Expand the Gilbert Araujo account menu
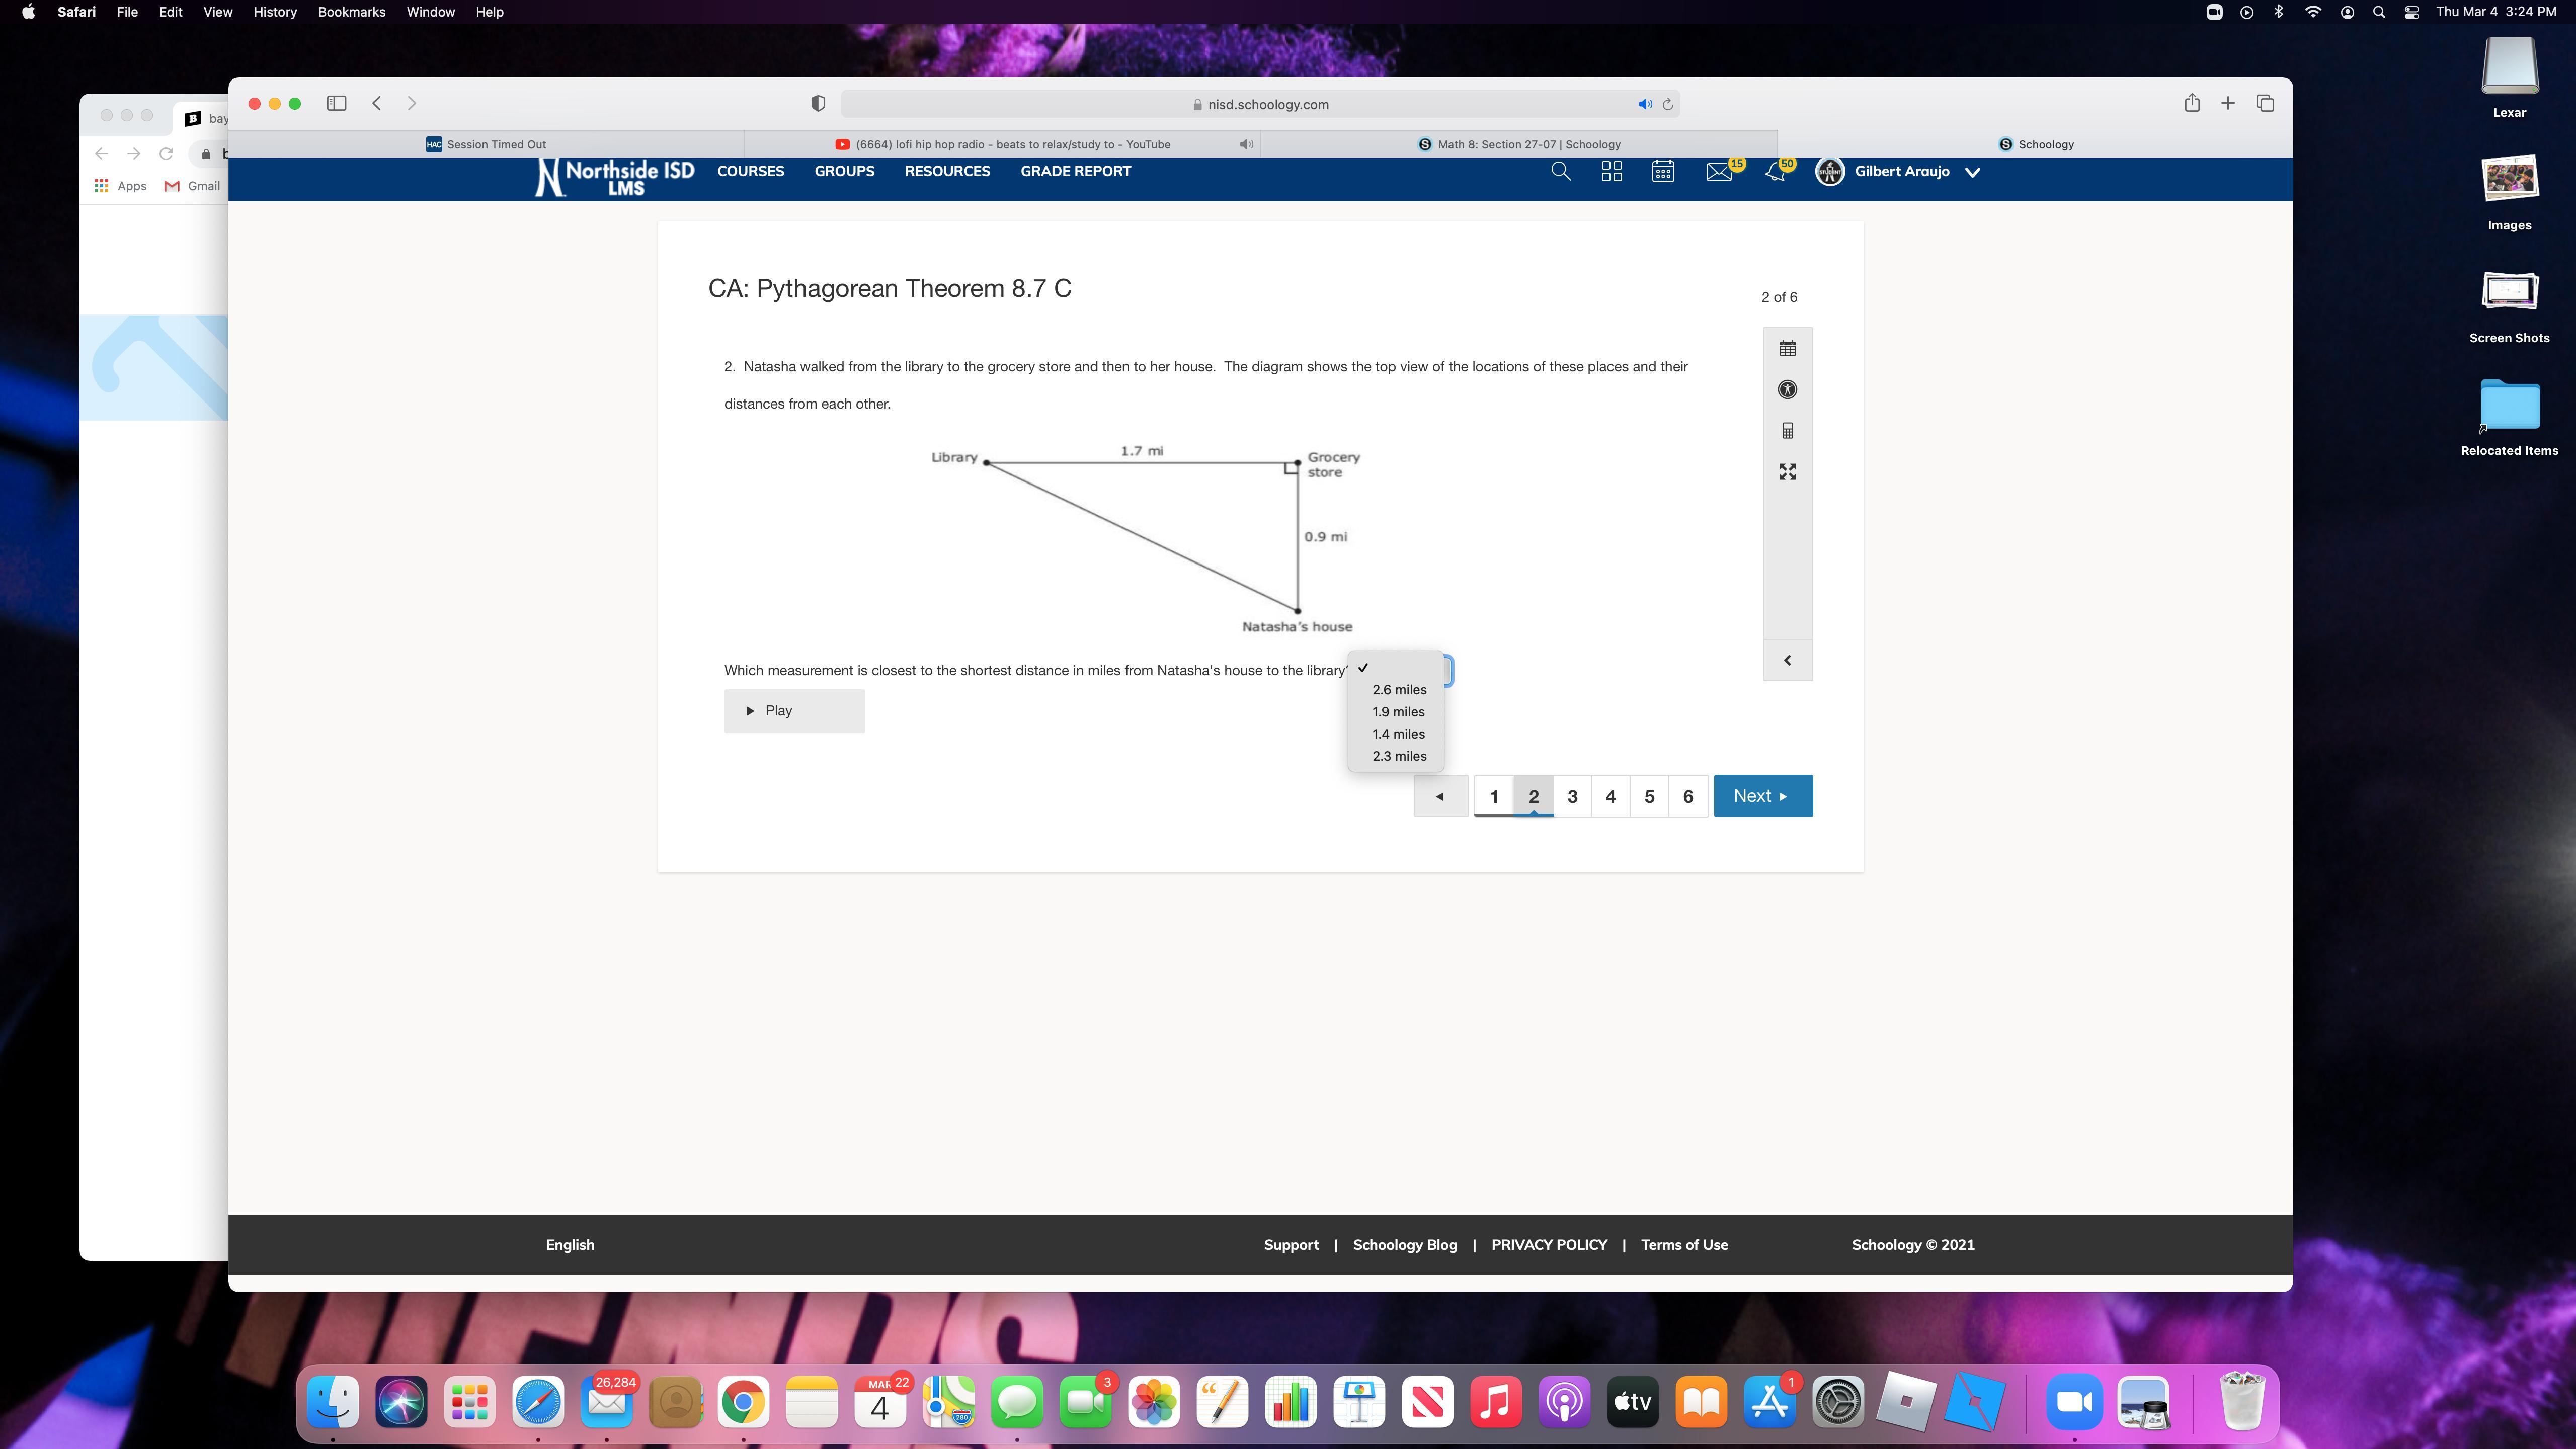The width and height of the screenshot is (2576, 1449). [x=1972, y=172]
